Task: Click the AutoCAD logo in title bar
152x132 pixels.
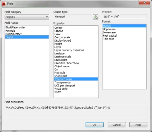Action: [4, 4]
